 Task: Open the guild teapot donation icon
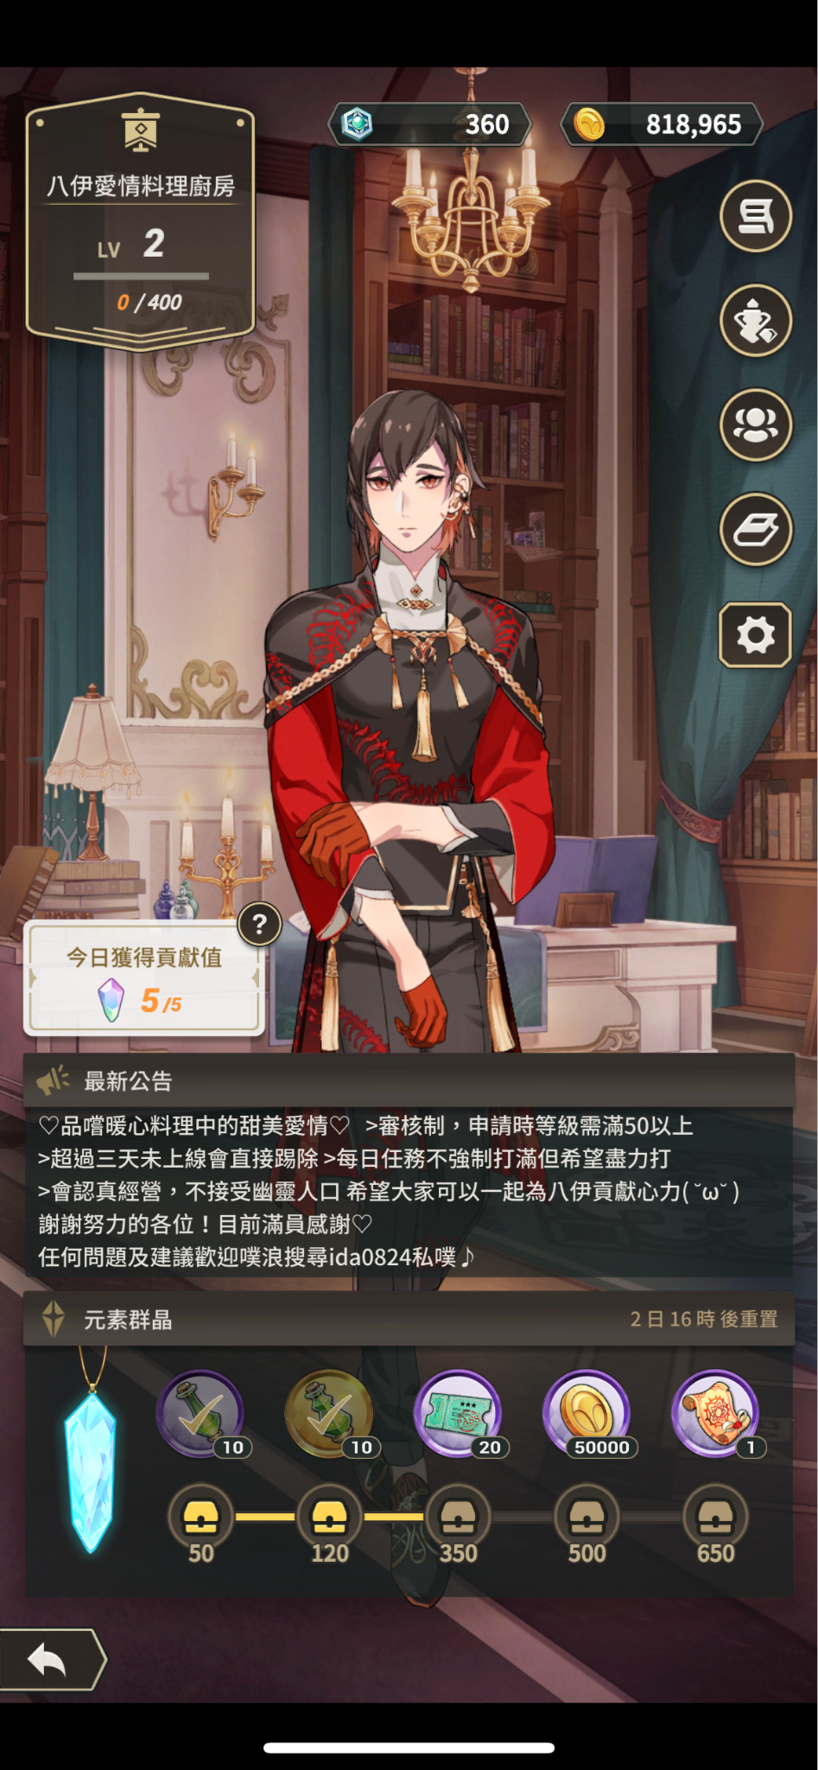[x=755, y=321]
